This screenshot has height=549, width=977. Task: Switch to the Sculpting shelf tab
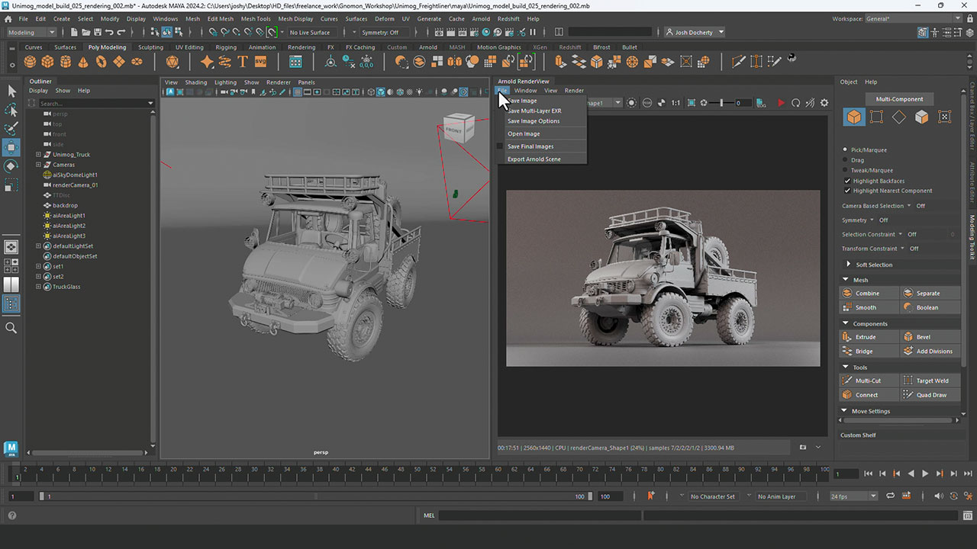coord(150,47)
